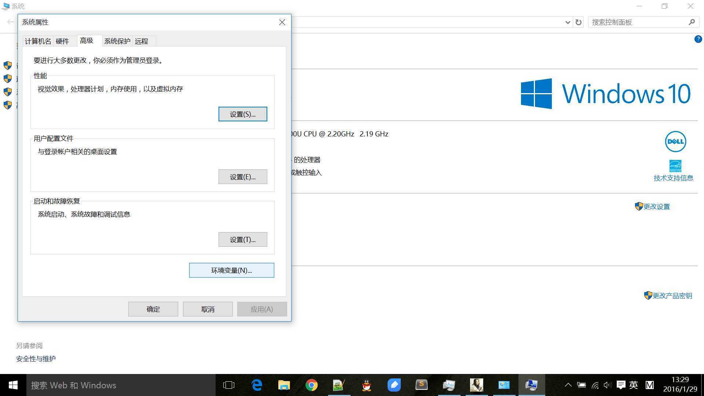Click the Dell logo

(675, 142)
